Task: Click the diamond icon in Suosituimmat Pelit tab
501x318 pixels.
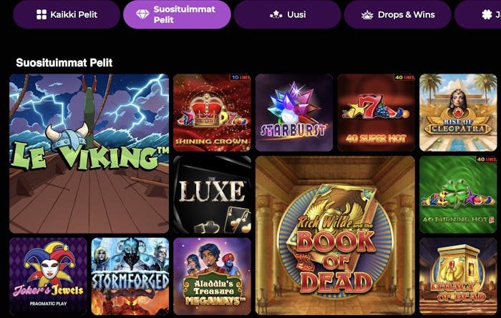Action: [x=142, y=14]
